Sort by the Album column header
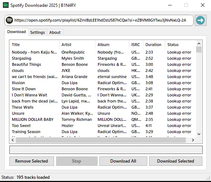Screen dimensions: 211x182 click(112, 45)
